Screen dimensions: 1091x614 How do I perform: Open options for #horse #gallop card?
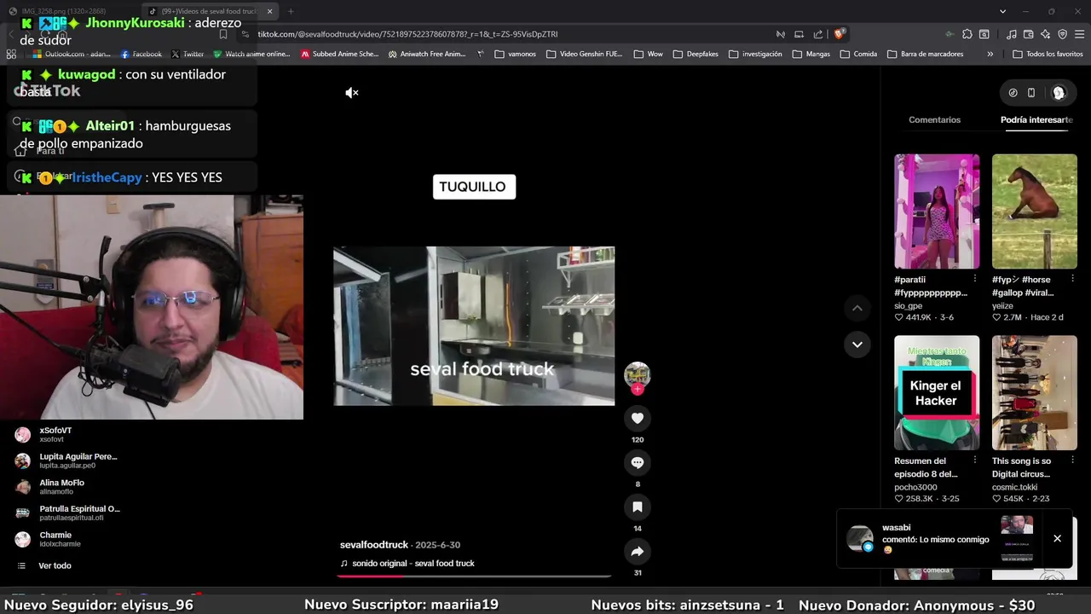1072,279
